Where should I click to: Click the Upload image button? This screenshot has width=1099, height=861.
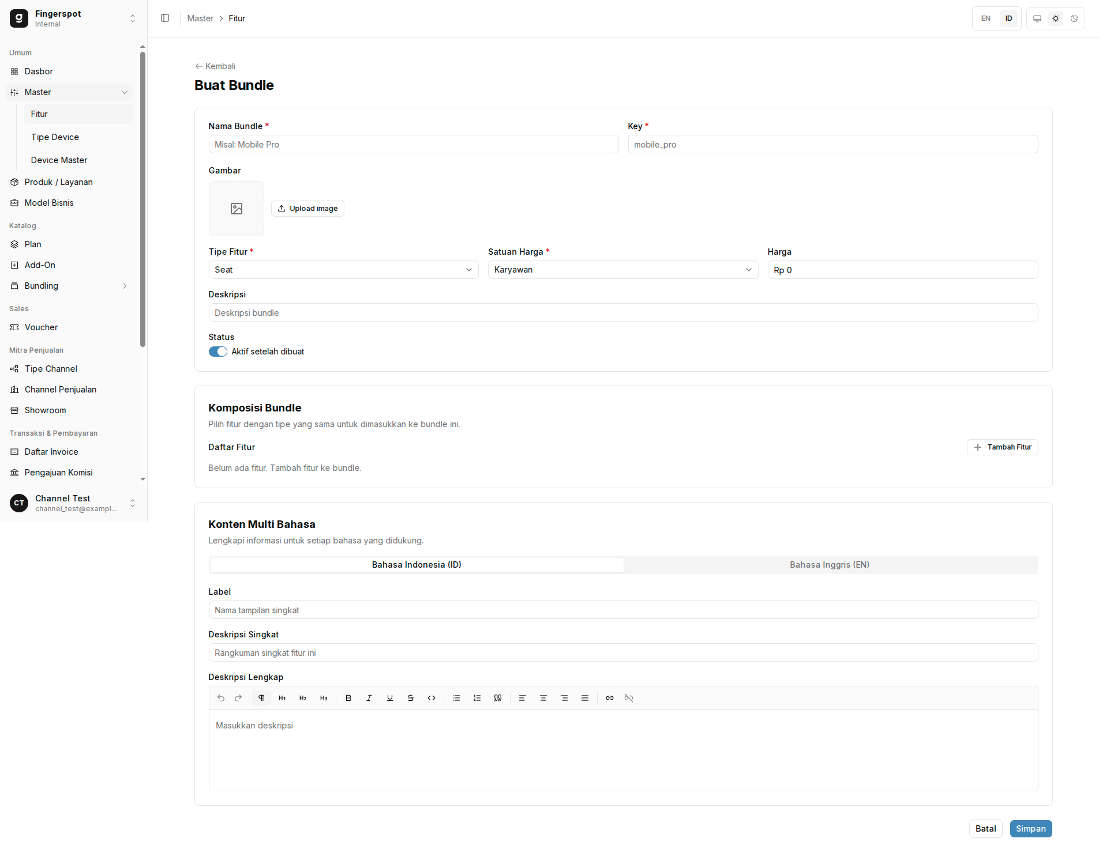tap(307, 209)
